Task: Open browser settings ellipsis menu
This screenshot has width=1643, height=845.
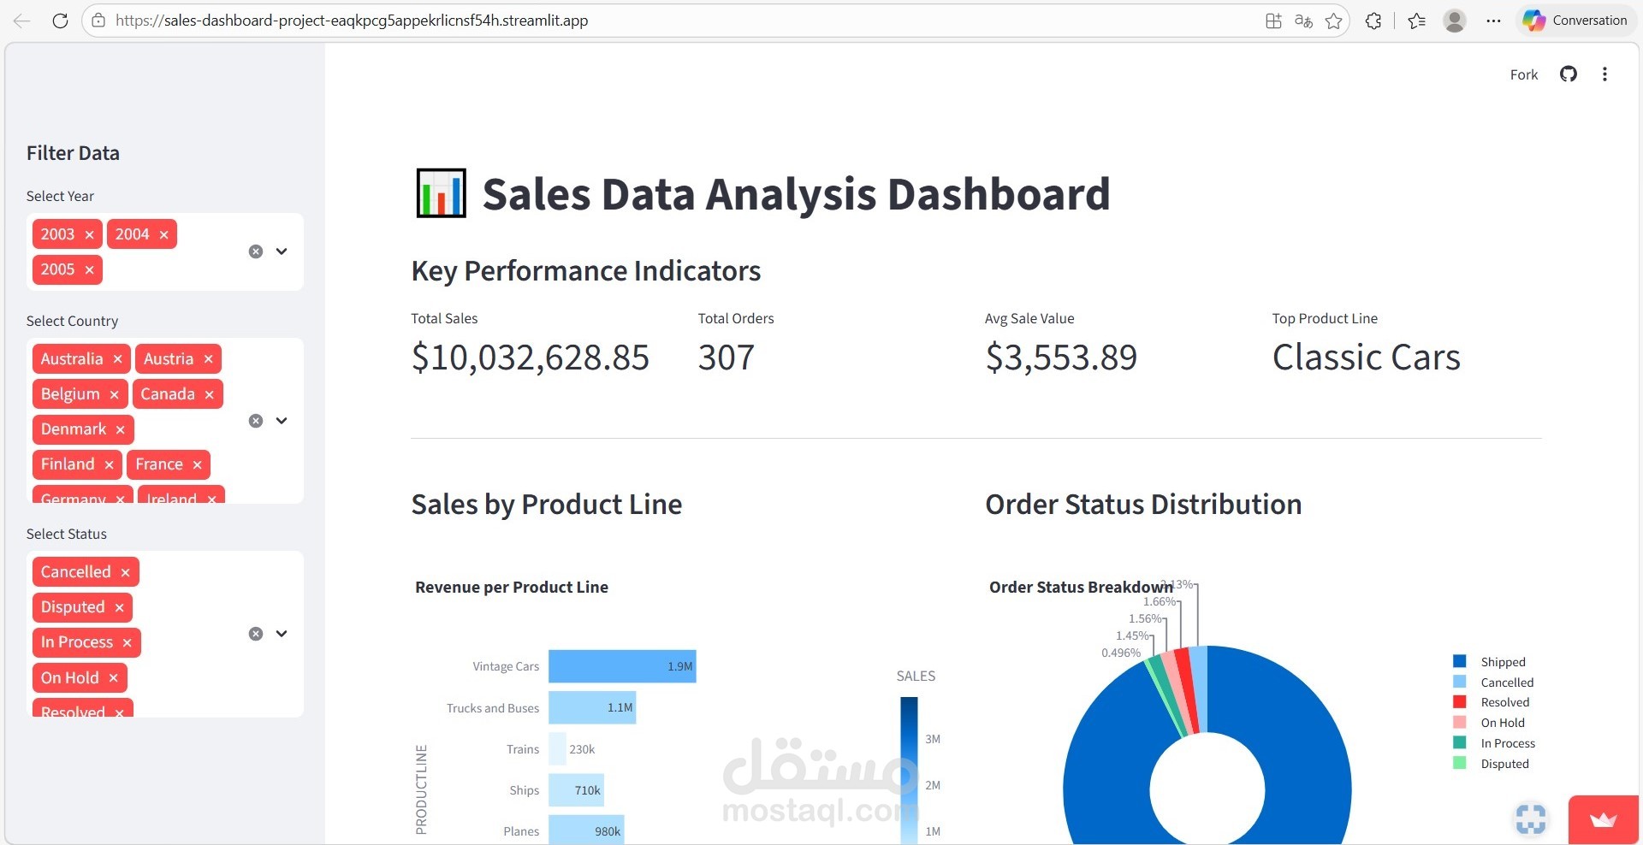Action: (x=1493, y=21)
